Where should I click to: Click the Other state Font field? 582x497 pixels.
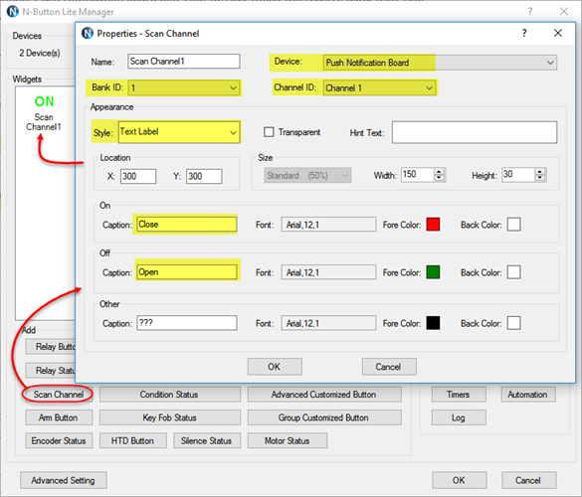tap(328, 323)
